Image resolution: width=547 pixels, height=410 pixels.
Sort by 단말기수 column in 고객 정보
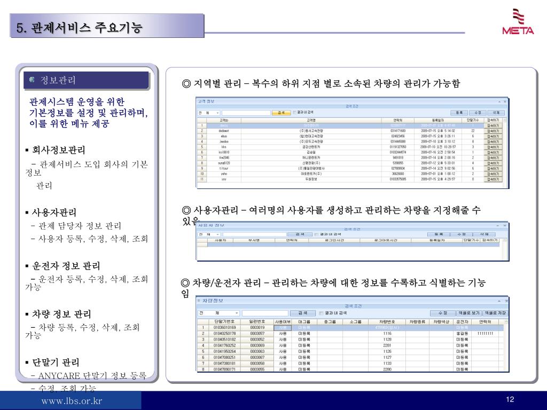(x=473, y=120)
